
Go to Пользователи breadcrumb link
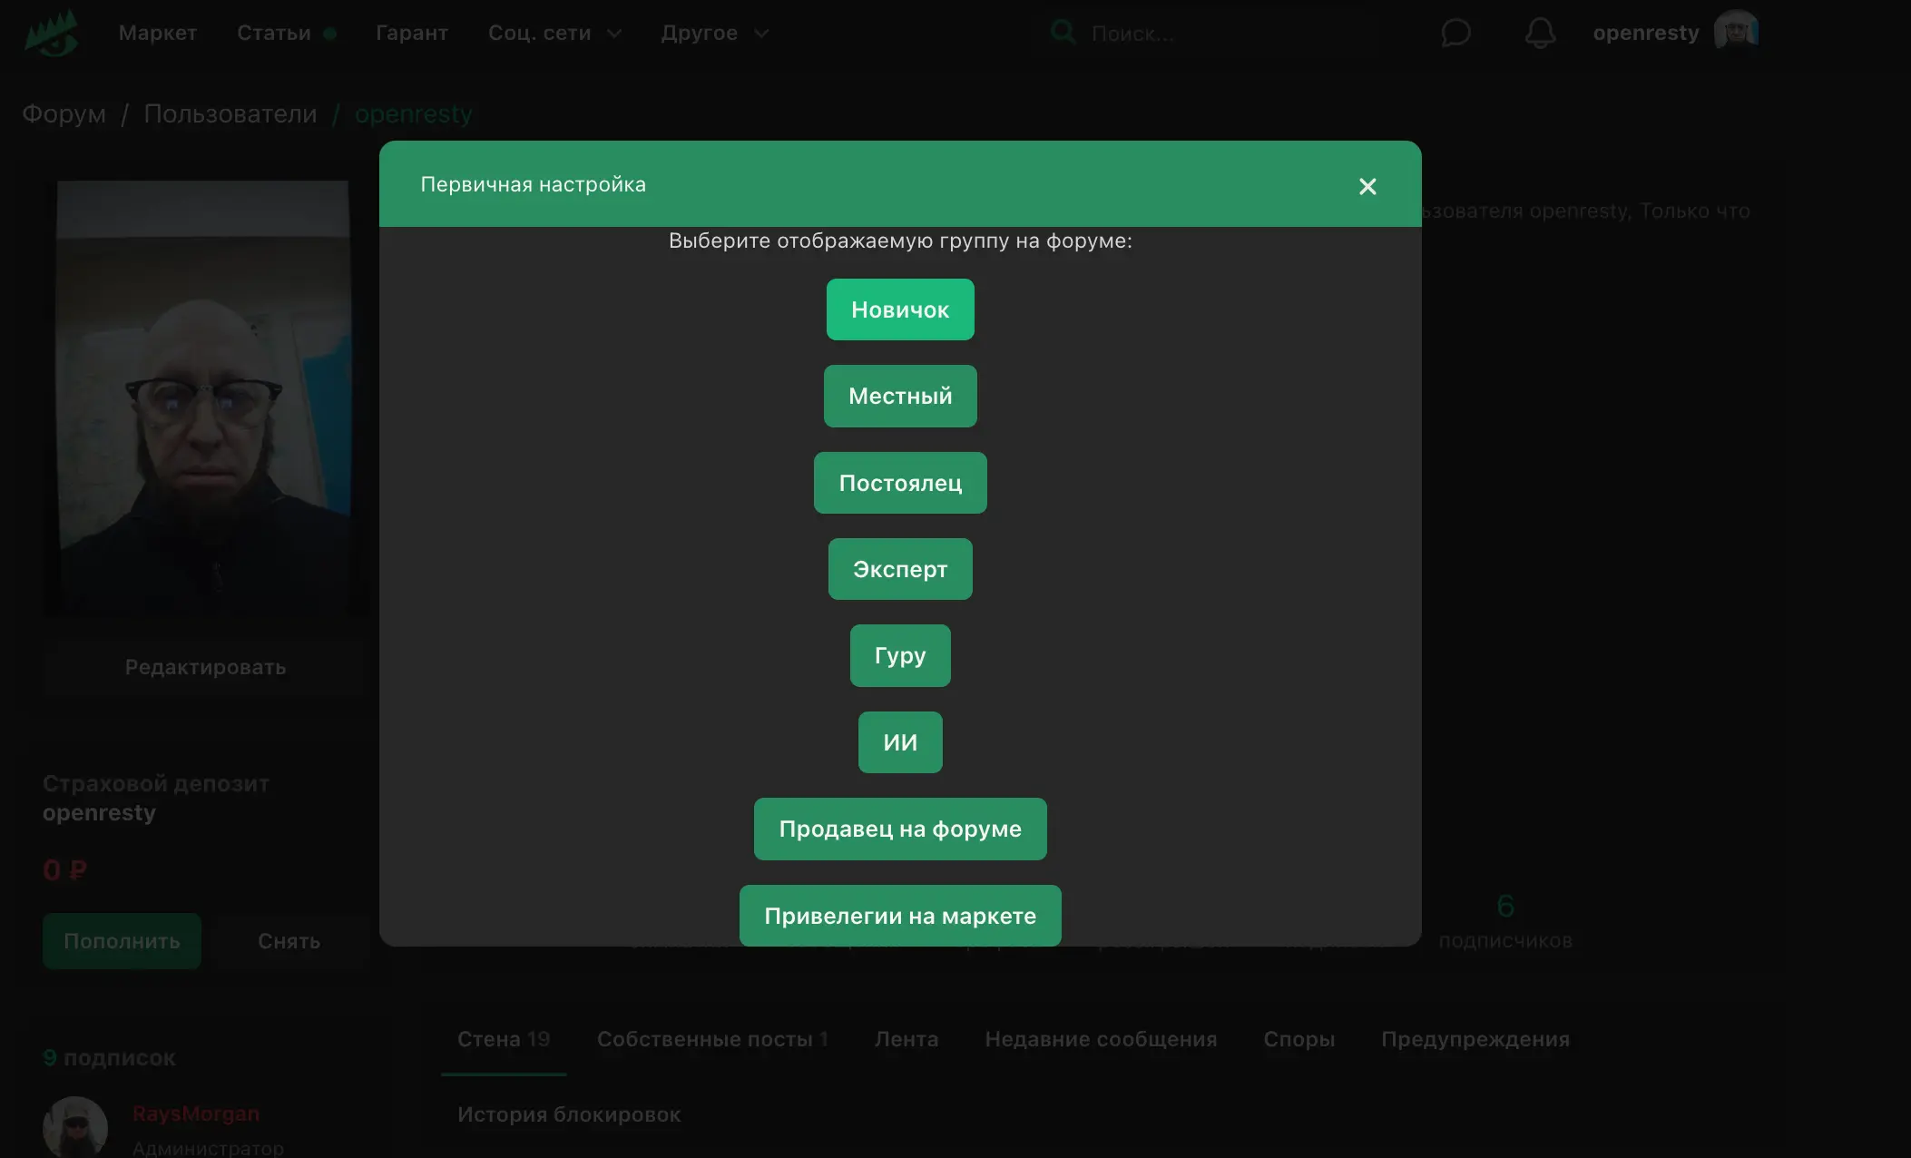click(230, 113)
